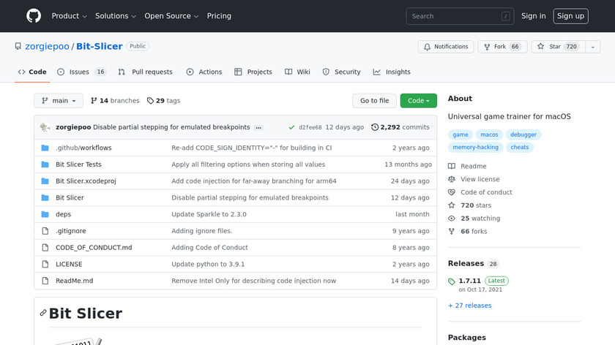The width and height of the screenshot is (615, 345).
Task: Open the Wiki tab
Action: click(x=297, y=72)
